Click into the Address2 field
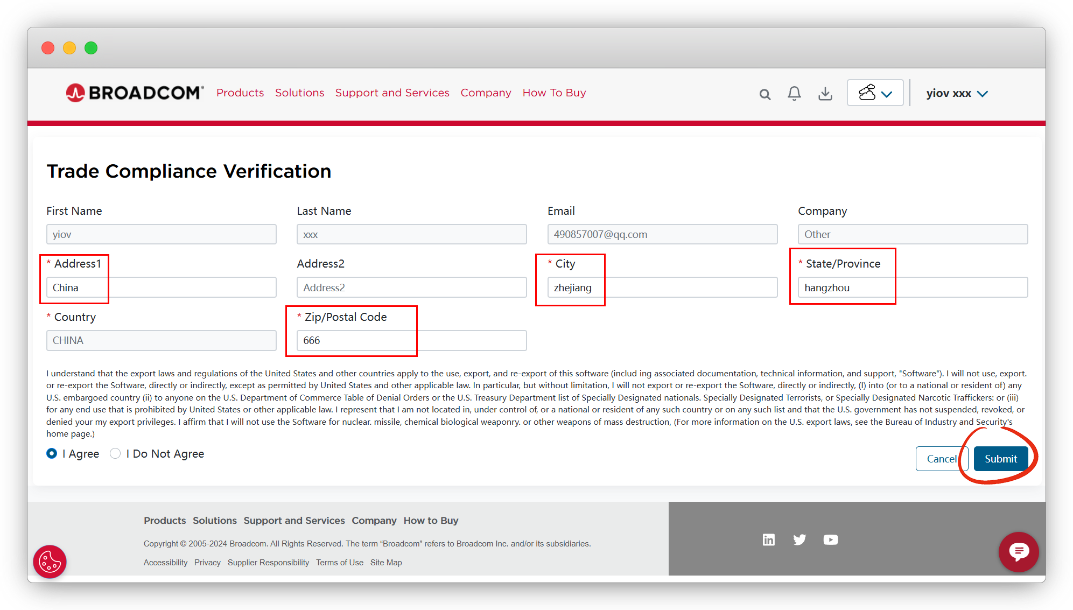 click(411, 288)
